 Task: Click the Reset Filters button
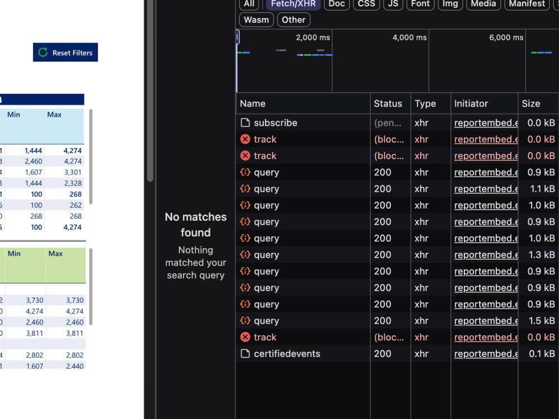[65, 53]
